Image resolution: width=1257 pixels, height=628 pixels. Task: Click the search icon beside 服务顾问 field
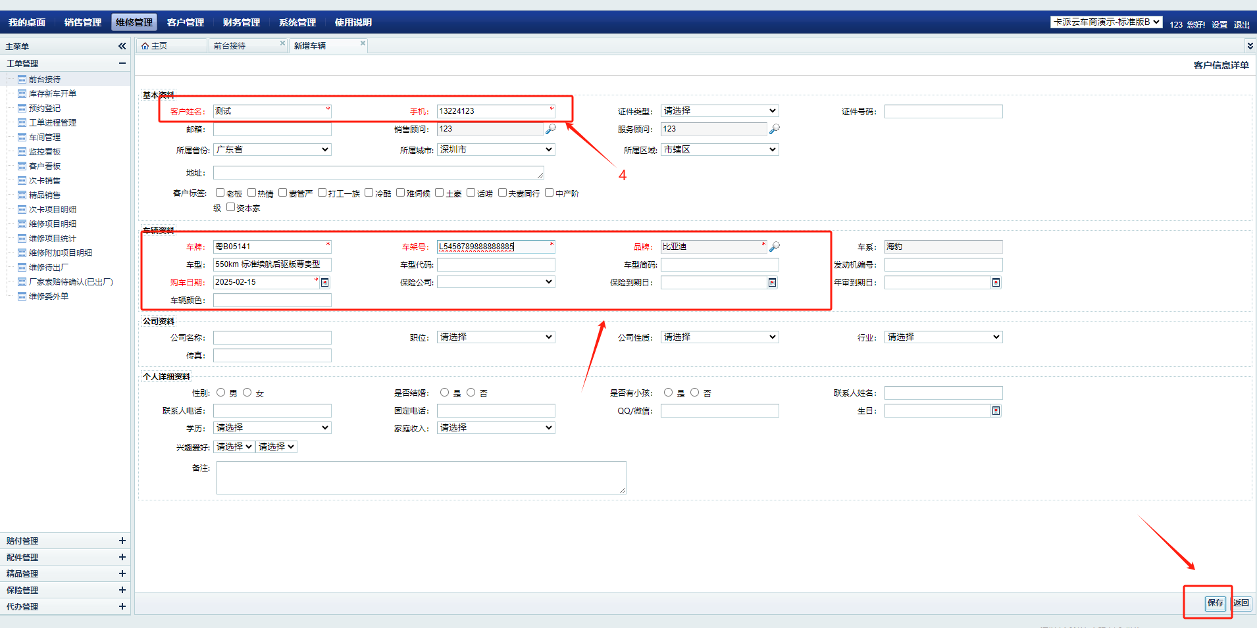[775, 129]
